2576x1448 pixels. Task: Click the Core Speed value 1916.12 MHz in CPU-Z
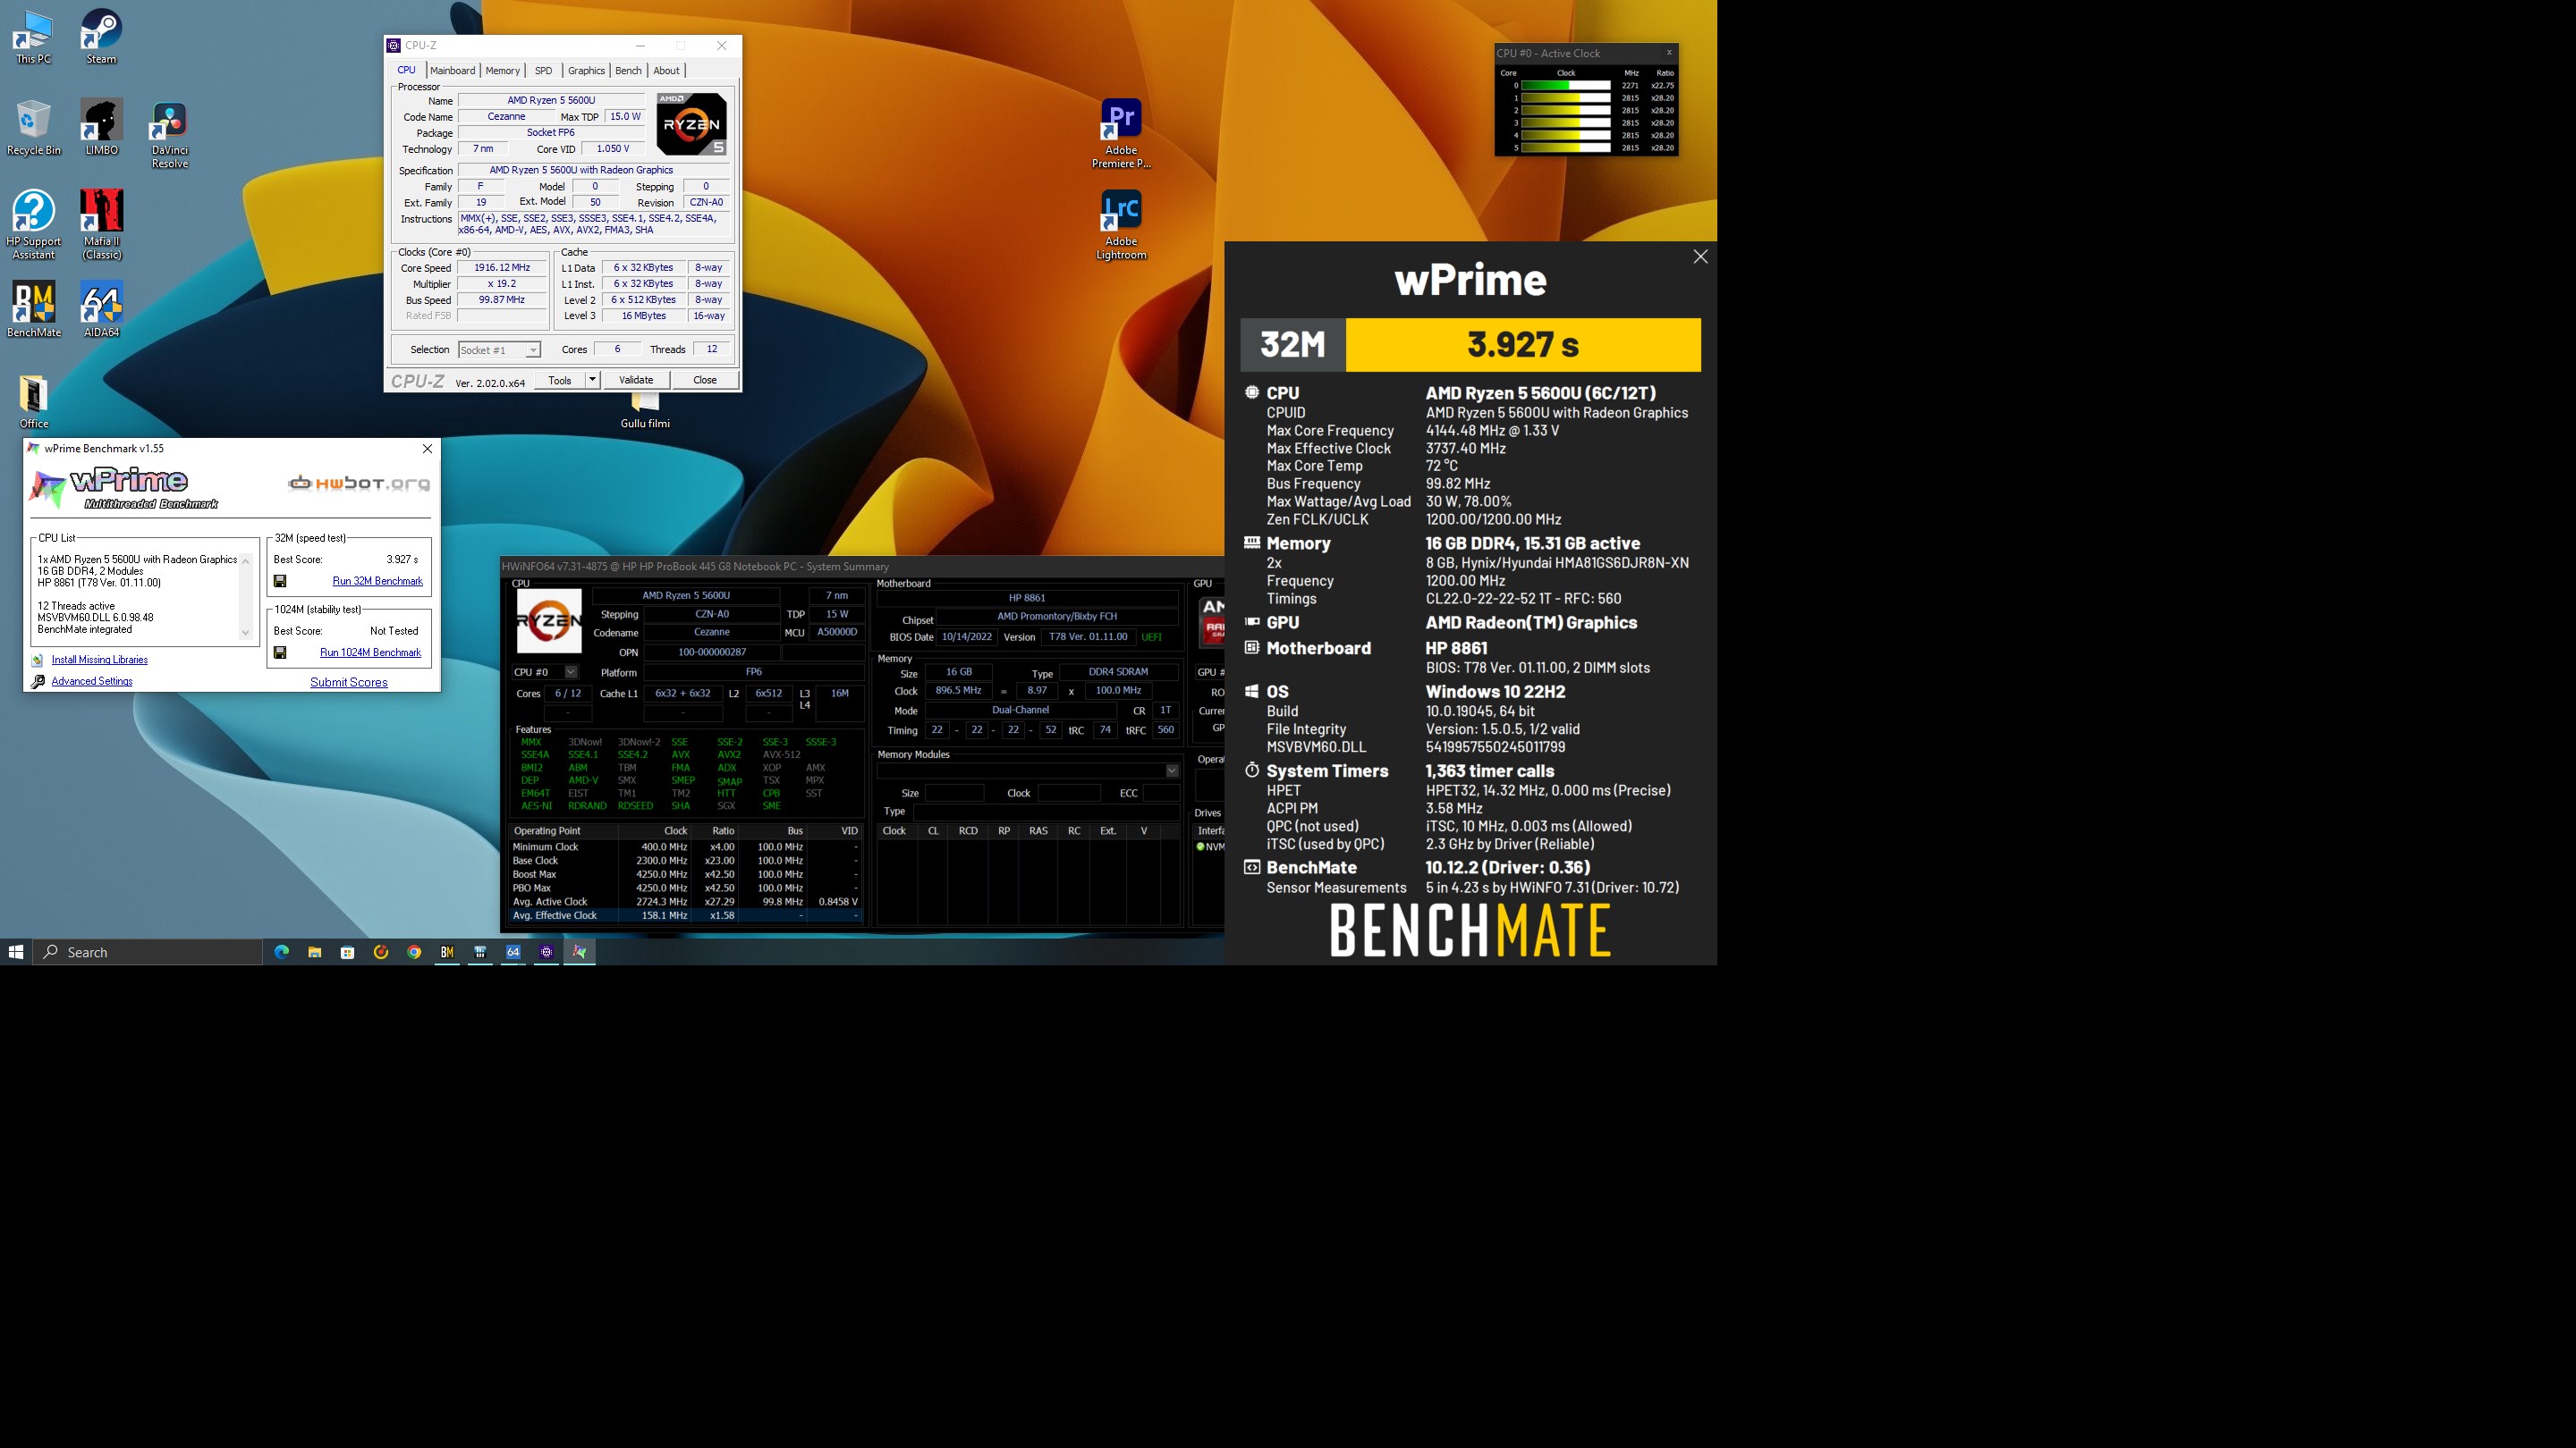502,268
